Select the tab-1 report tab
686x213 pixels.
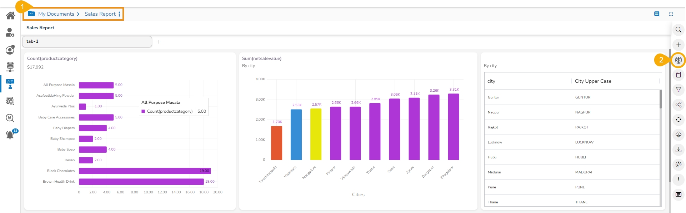(x=87, y=41)
